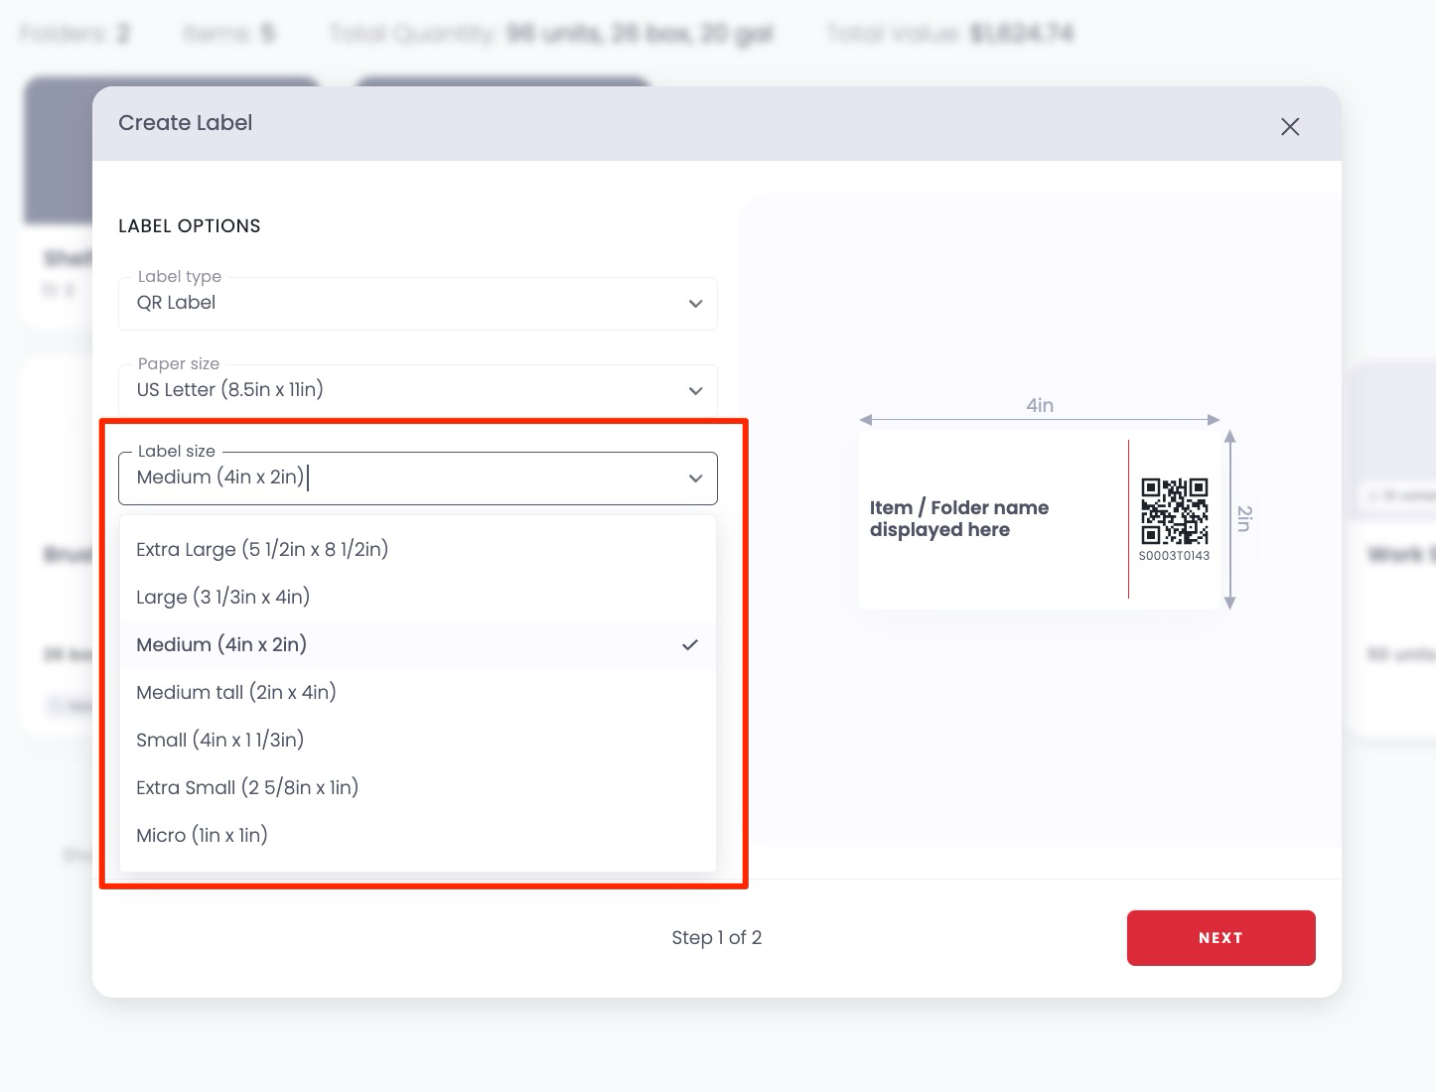Expand the Label type dropdown chevron
The image size is (1436, 1092).
point(695,304)
